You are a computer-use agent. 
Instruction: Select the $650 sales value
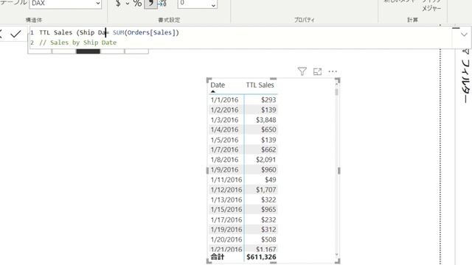(268, 130)
